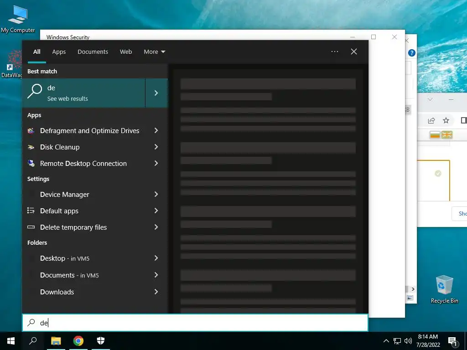Open Remote Desktop Connection result

(84, 164)
